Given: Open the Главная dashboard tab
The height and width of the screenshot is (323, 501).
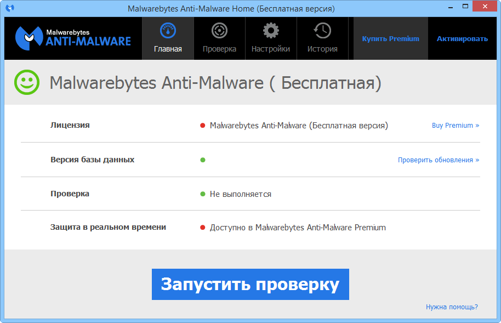Looking at the screenshot, I should [x=168, y=38].
